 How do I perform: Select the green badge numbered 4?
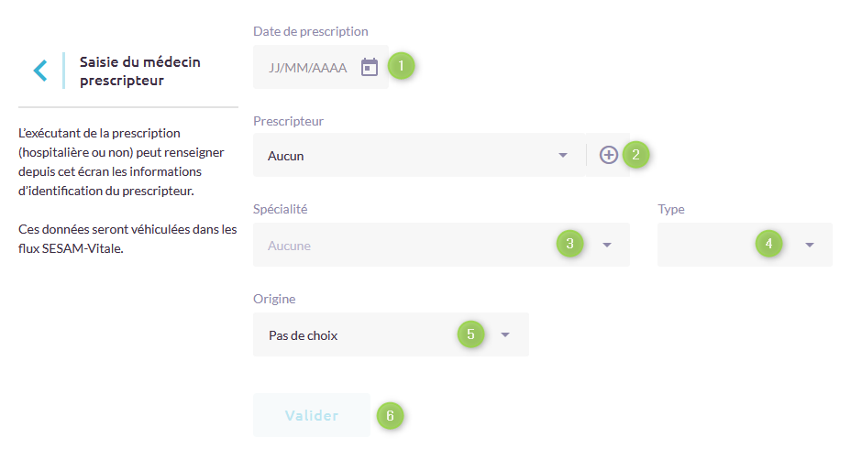768,244
